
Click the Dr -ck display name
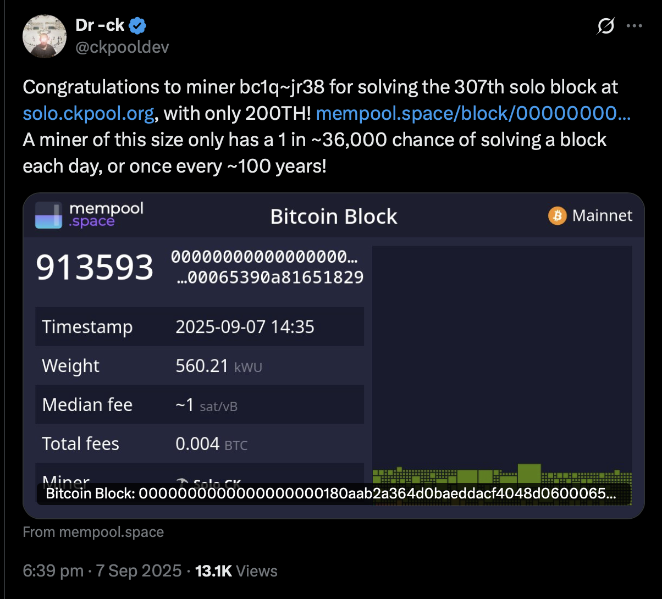(100, 25)
